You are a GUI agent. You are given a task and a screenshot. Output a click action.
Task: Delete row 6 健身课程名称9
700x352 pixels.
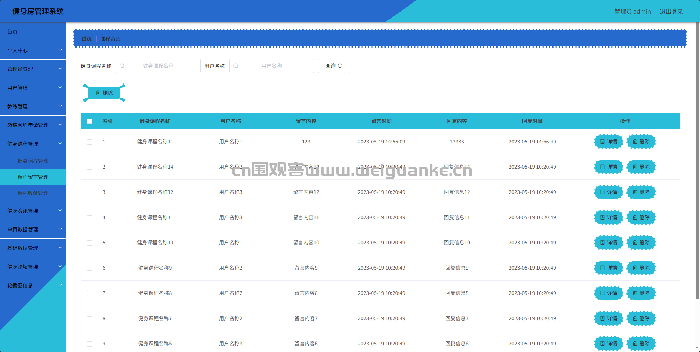pyautogui.click(x=641, y=268)
